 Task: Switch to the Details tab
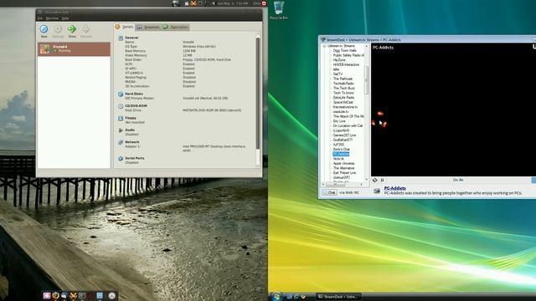(x=125, y=27)
